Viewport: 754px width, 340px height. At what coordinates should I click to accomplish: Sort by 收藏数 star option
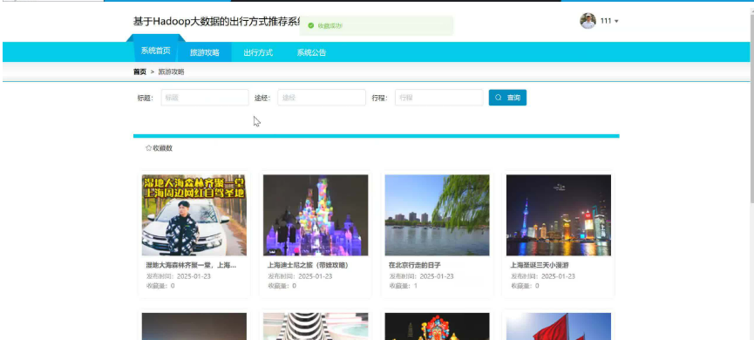pyautogui.click(x=159, y=148)
